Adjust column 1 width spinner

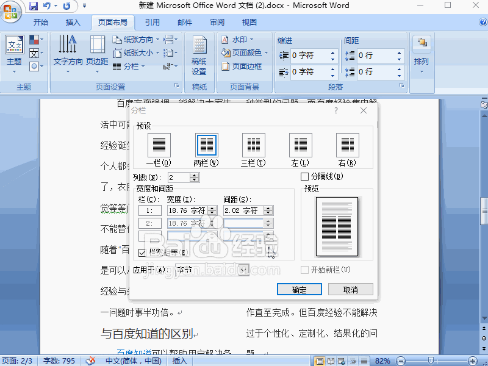[x=212, y=210]
